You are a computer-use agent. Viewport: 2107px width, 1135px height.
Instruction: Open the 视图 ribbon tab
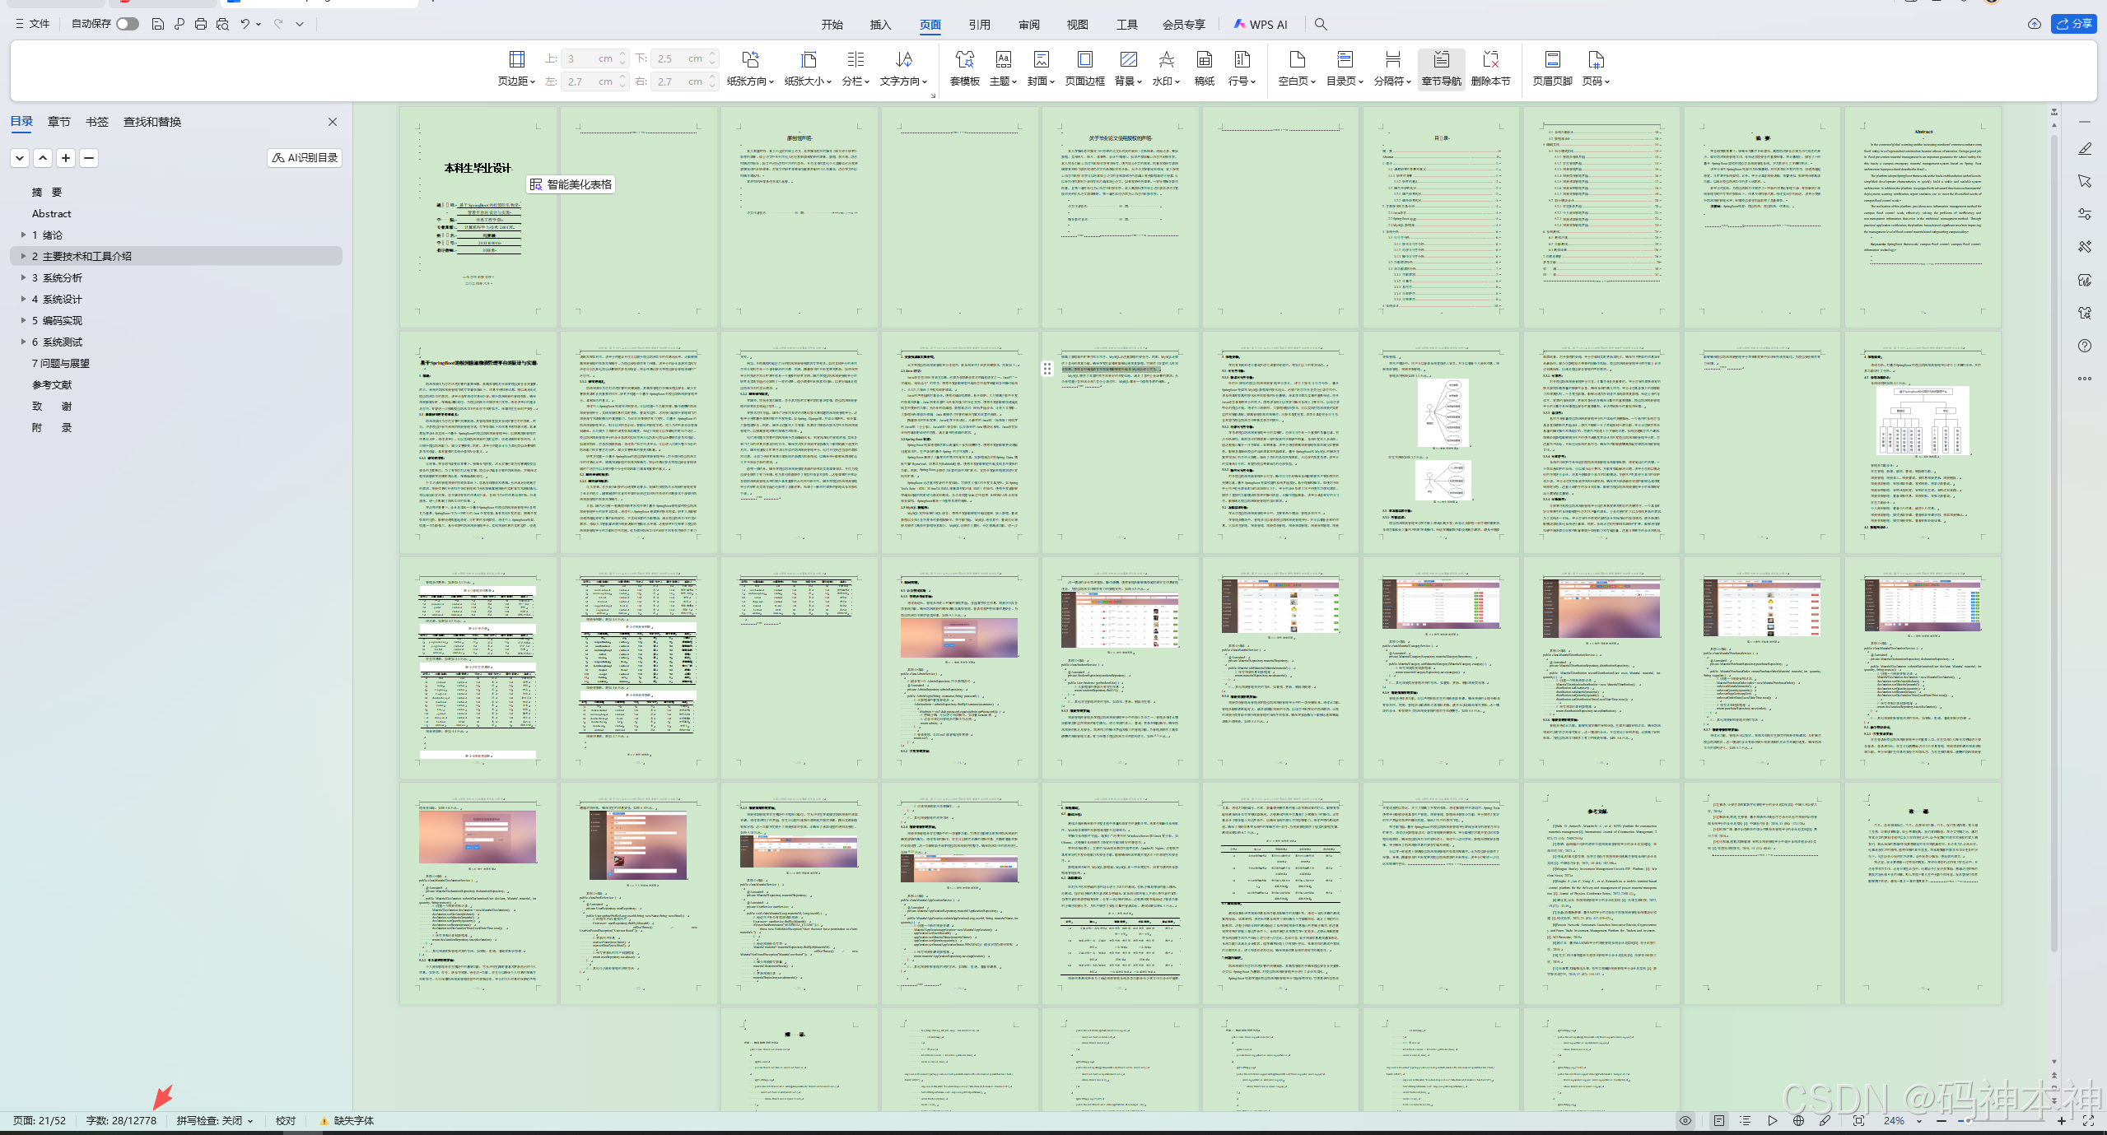1077,25
